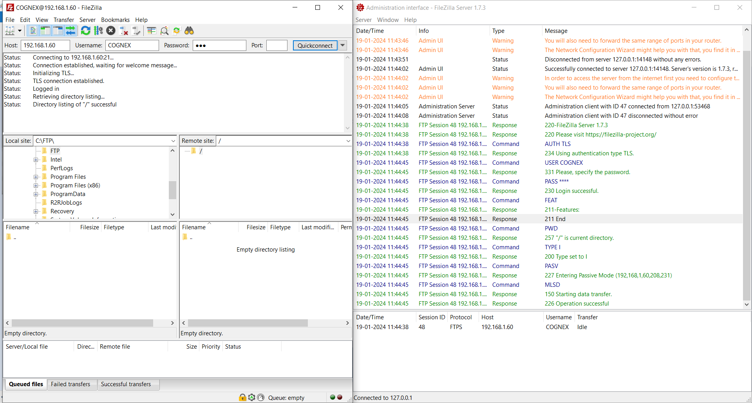
Task: Select the root folder in remote tree
Action: pyautogui.click(x=201, y=151)
